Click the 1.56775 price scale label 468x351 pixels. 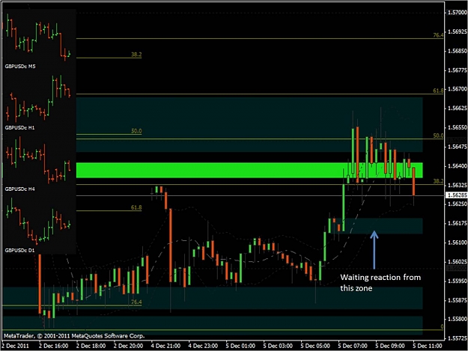pyautogui.click(x=458, y=70)
